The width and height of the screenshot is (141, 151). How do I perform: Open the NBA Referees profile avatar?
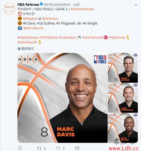[x=9, y=8]
